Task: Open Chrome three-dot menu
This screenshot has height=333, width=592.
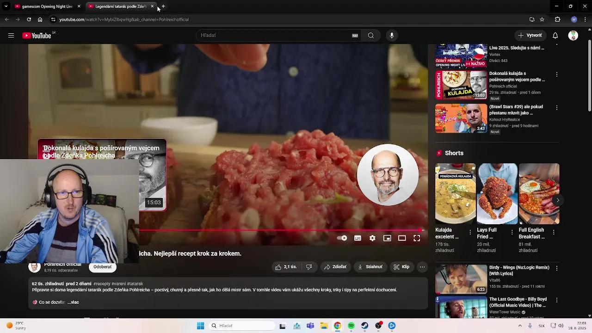Action: [586, 19]
